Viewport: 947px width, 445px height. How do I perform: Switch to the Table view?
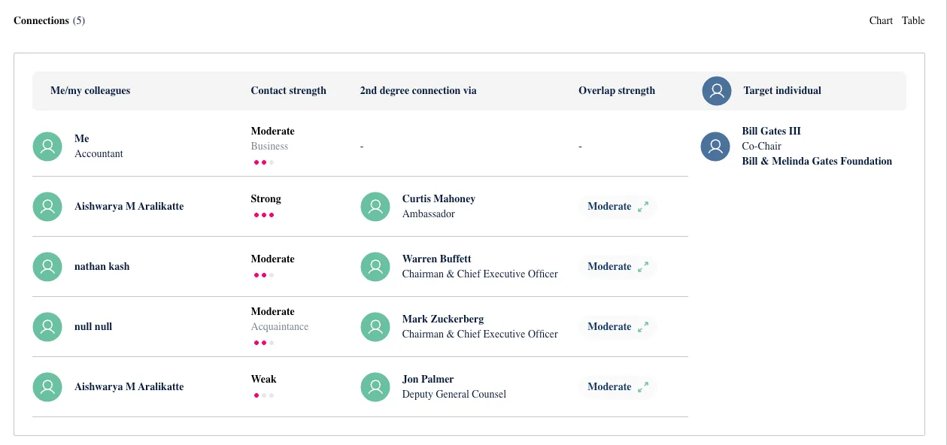tap(913, 21)
